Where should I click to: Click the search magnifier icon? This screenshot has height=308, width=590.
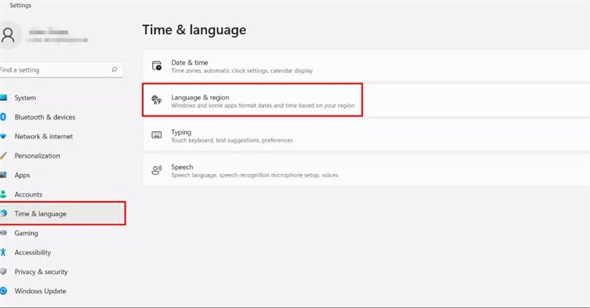click(115, 70)
